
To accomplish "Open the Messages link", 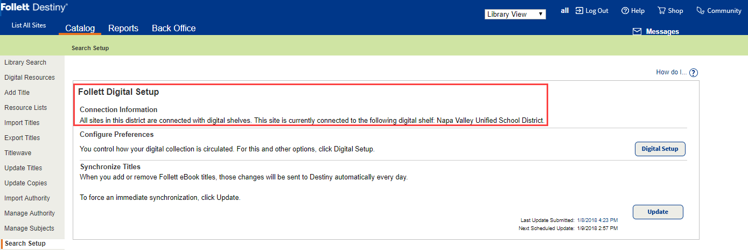I will [662, 32].
